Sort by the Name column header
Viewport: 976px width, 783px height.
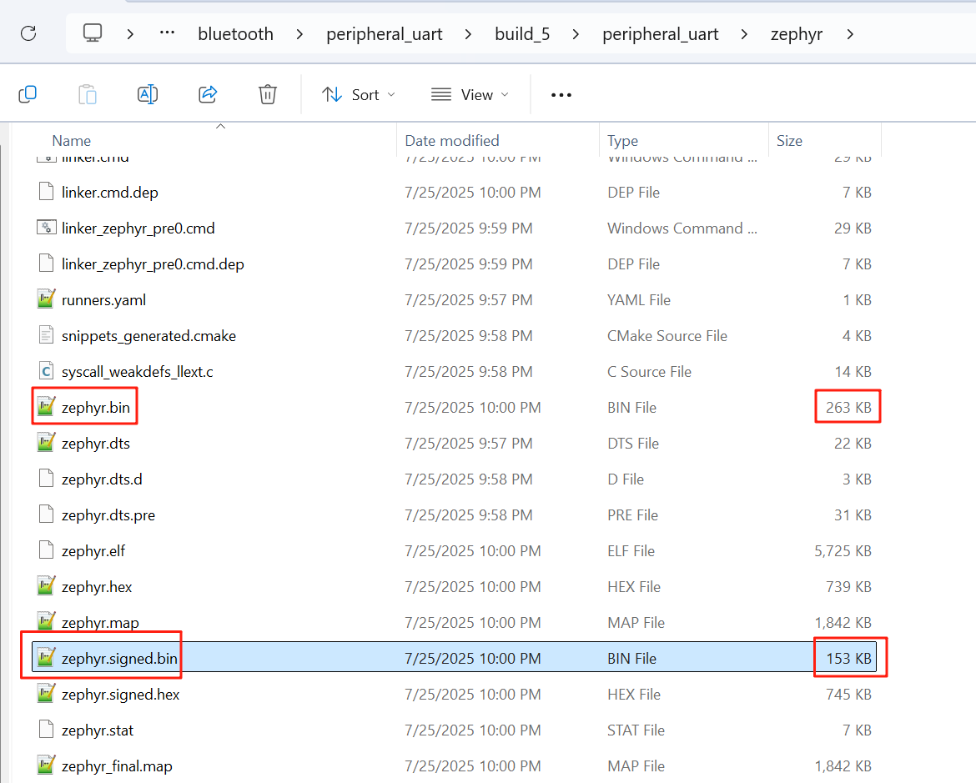[x=72, y=141]
